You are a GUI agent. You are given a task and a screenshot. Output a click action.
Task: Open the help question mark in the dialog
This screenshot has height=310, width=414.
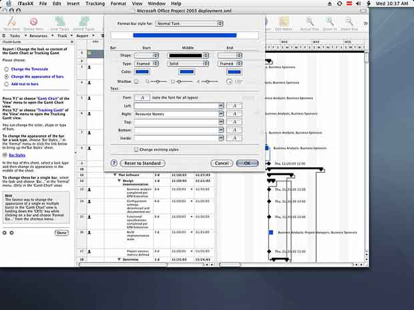coord(114,163)
